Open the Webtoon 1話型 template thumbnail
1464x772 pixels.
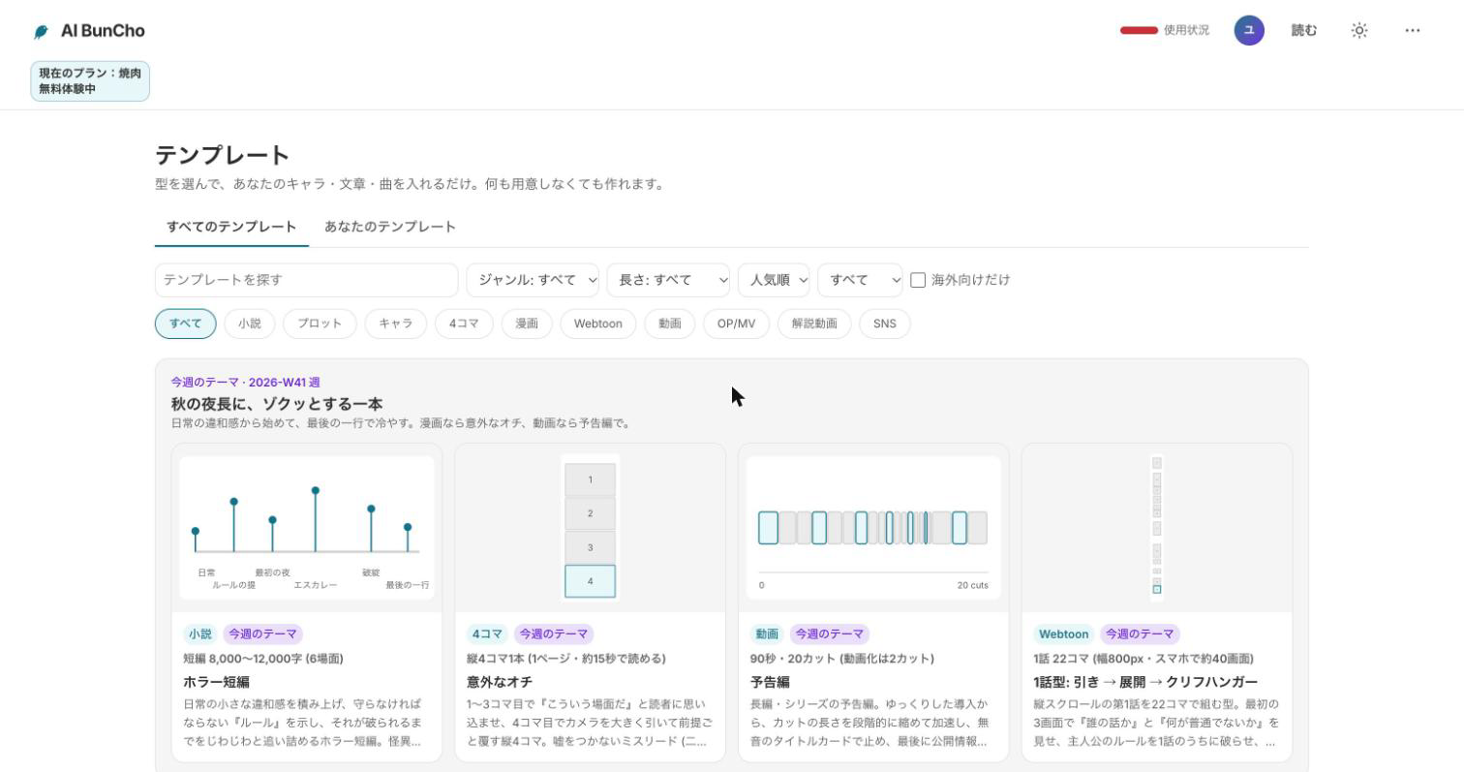click(x=1157, y=528)
